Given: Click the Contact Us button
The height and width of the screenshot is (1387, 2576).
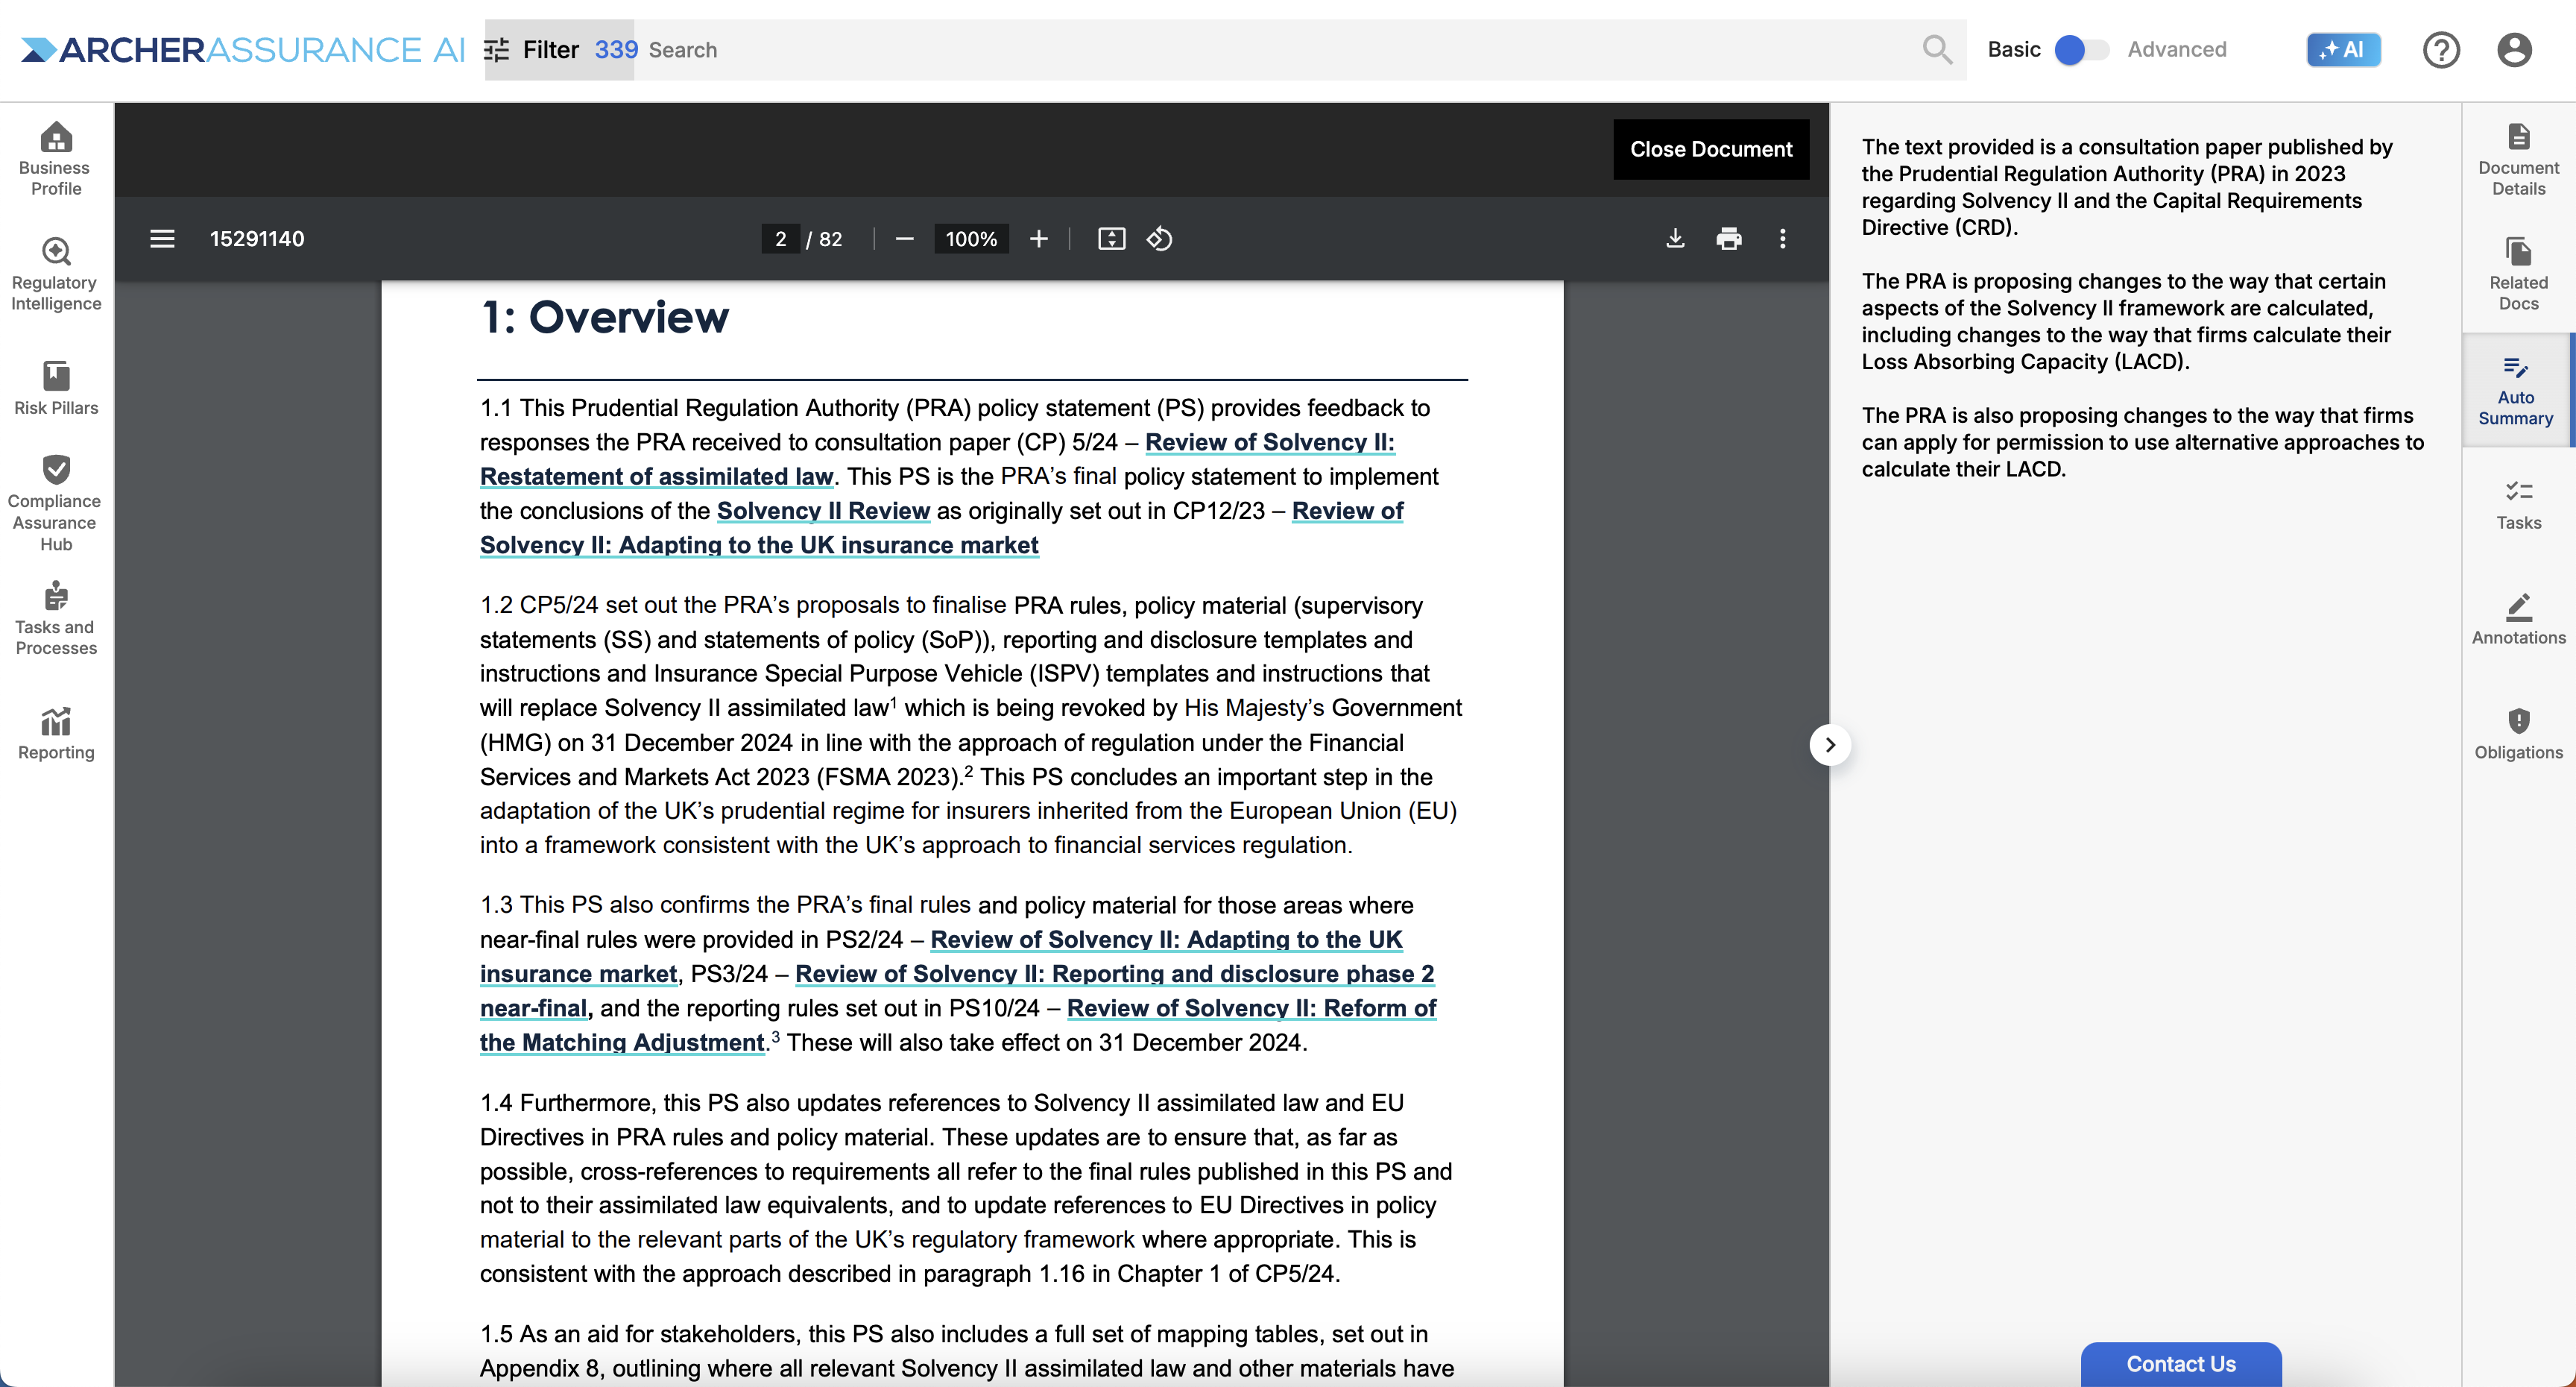Looking at the screenshot, I should [x=2180, y=1363].
